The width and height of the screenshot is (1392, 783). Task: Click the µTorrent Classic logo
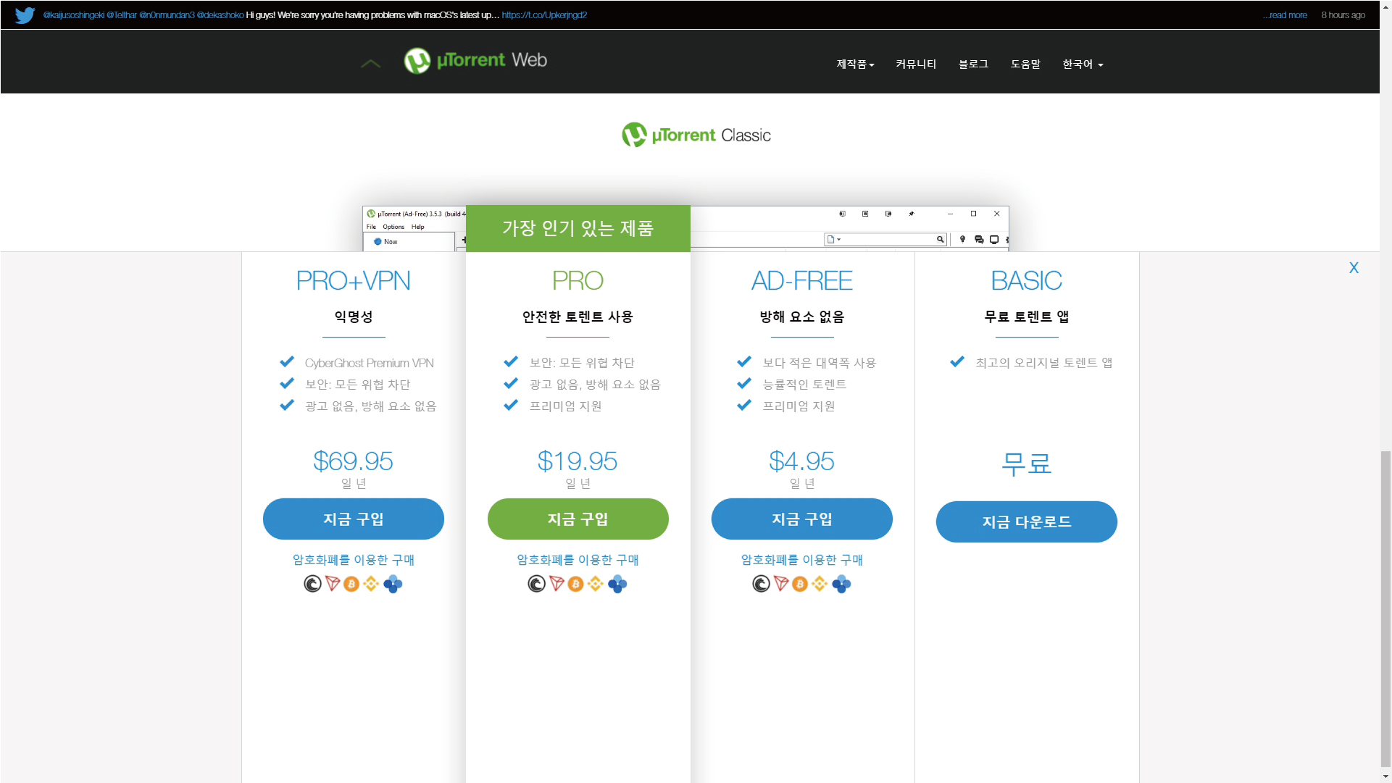click(x=696, y=135)
